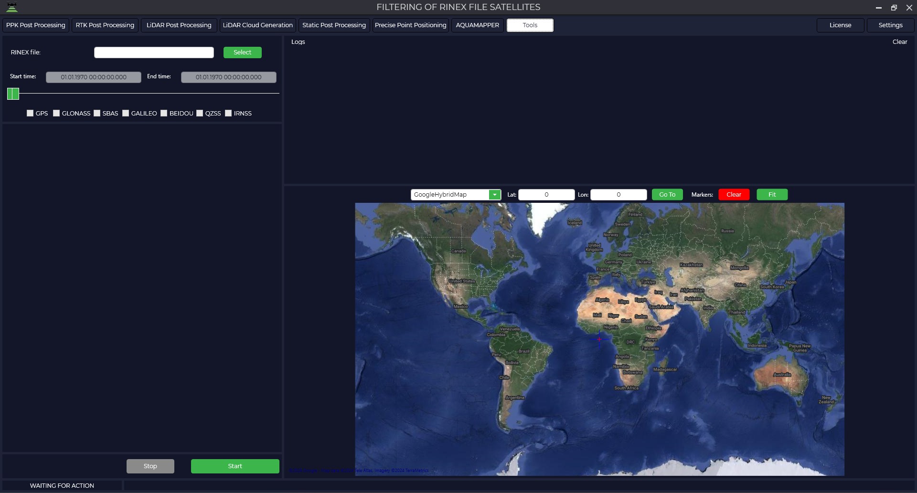The height and width of the screenshot is (493, 917).
Task: Click the green Start button
Action: tap(235, 466)
